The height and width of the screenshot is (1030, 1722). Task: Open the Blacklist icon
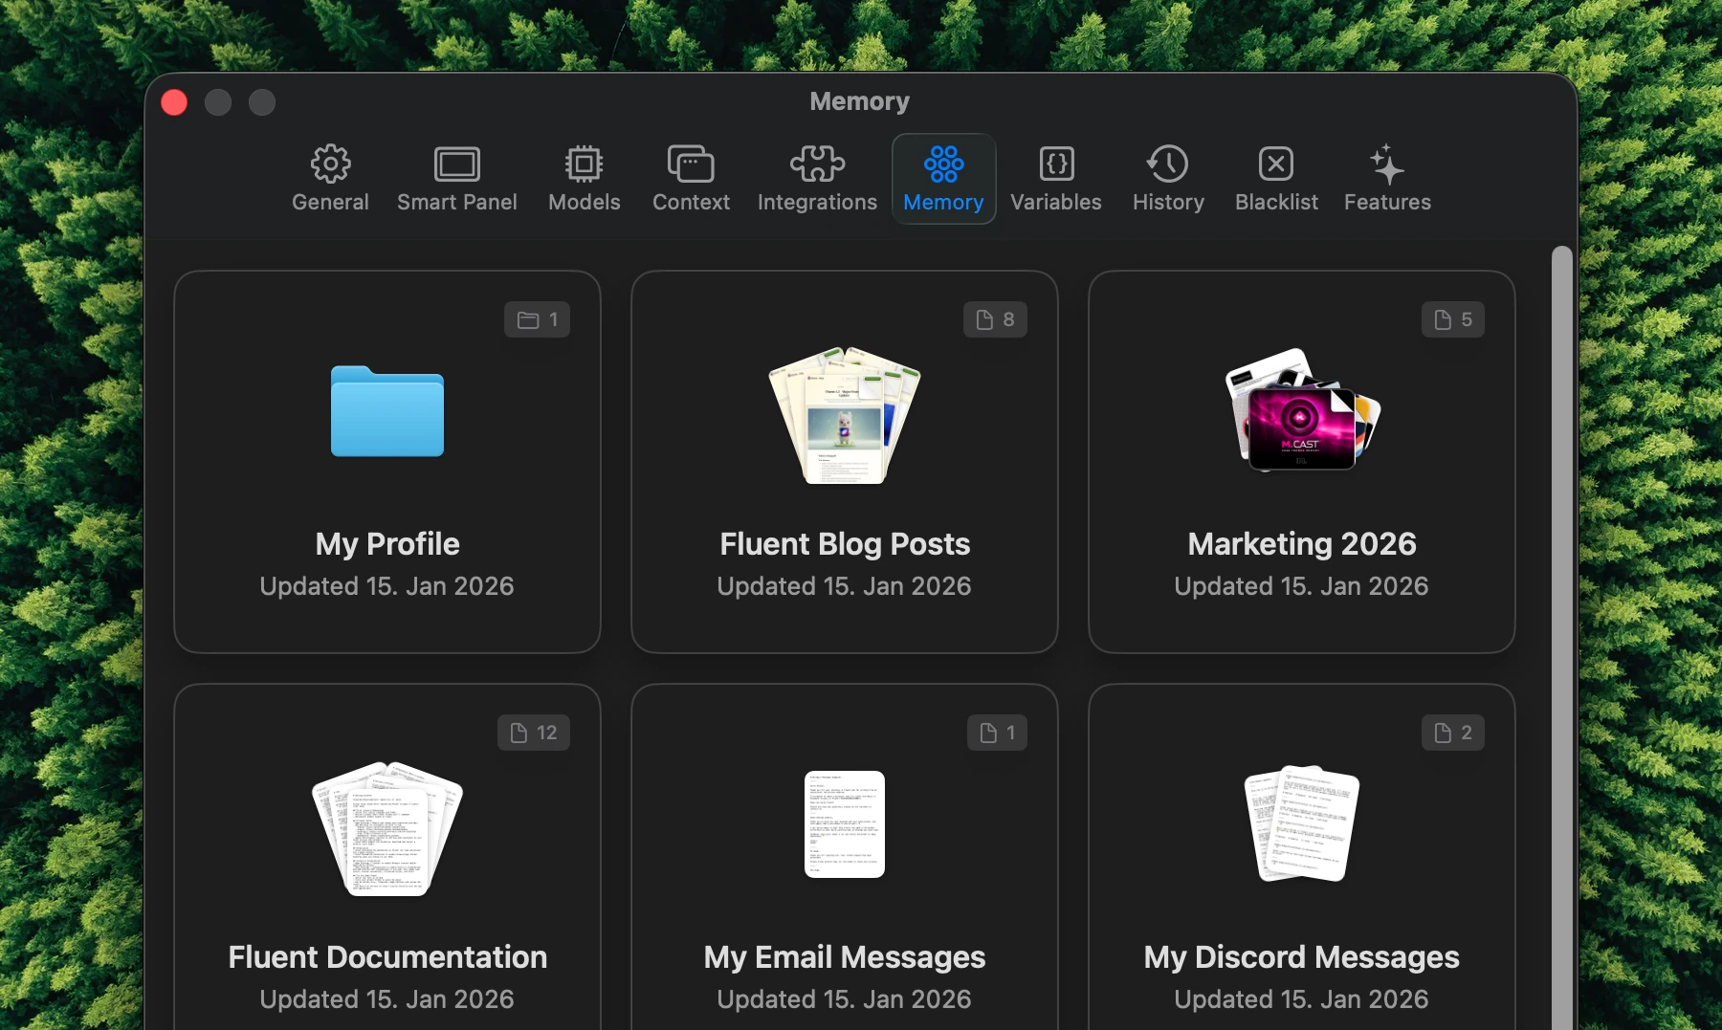1276,164
